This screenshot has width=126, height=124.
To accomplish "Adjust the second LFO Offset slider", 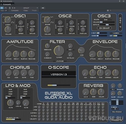I will click(x=25, y=98).
